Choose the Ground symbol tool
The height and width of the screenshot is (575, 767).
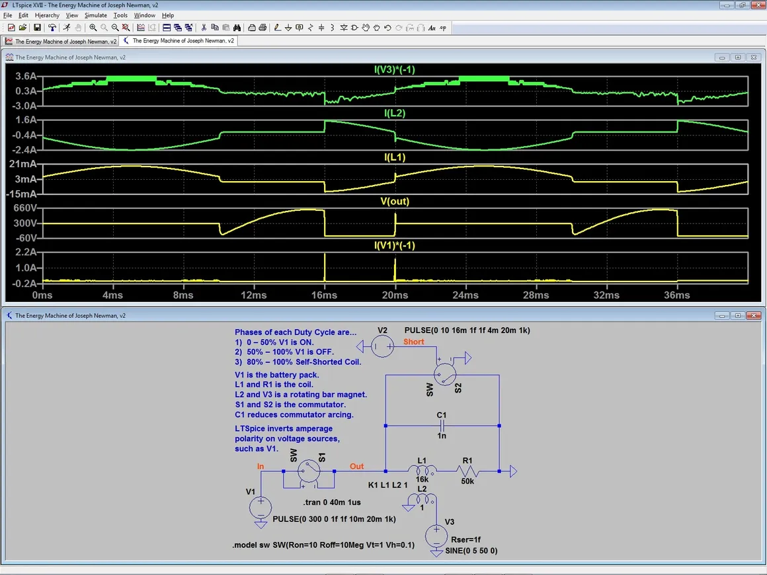[x=289, y=28]
